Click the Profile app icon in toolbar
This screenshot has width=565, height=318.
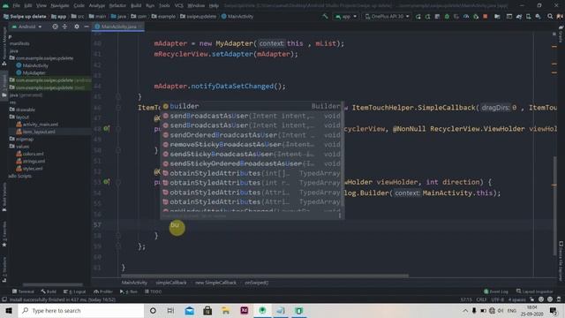pyautogui.click(x=466, y=16)
